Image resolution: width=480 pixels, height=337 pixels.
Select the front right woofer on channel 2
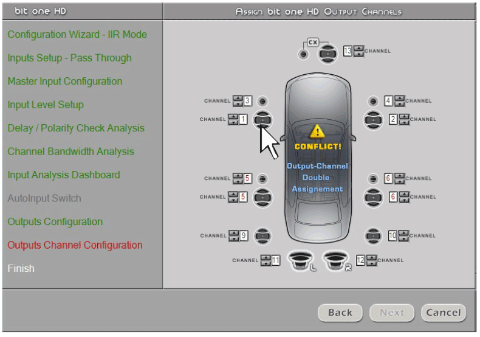373,120
